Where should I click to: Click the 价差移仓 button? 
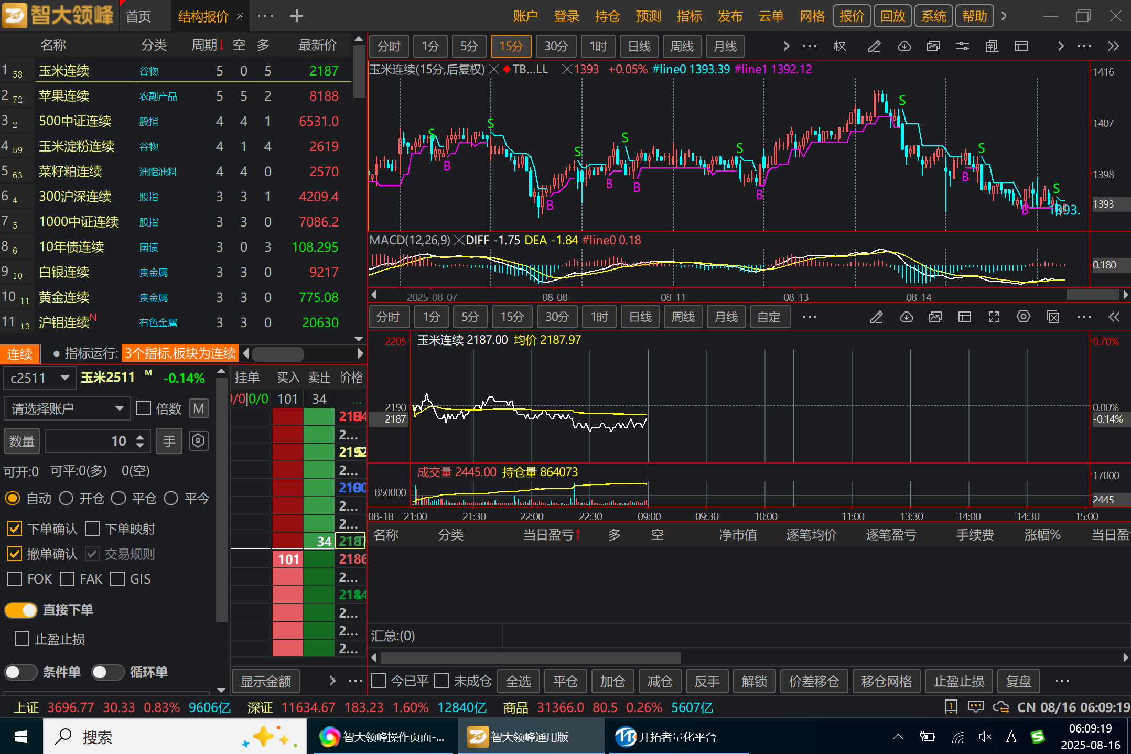[814, 681]
